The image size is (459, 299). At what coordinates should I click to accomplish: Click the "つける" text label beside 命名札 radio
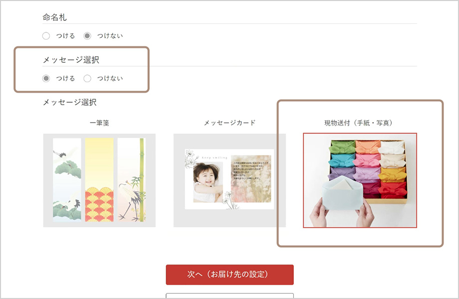click(65, 36)
